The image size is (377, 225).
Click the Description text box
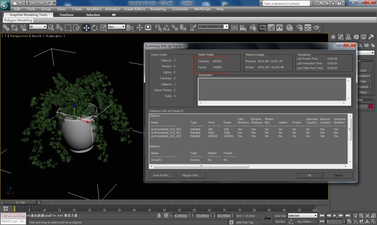[x=272, y=89]
